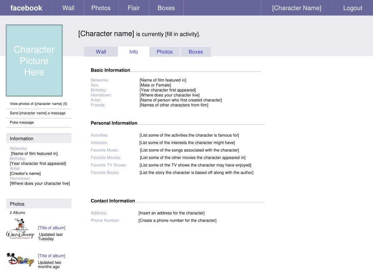Screen dimensions: 373x280
Task: Click the Favorite Music value text
Action: pos(189,150)
